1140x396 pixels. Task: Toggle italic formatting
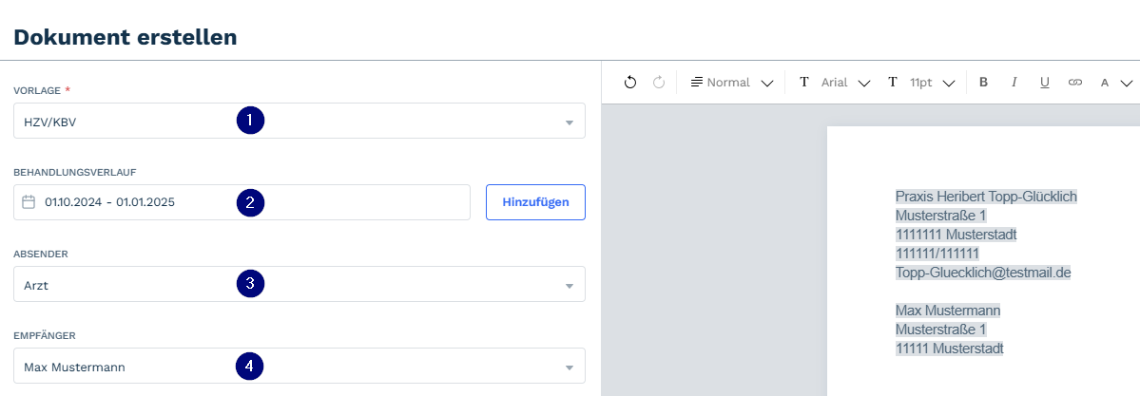coord(1014,82)
